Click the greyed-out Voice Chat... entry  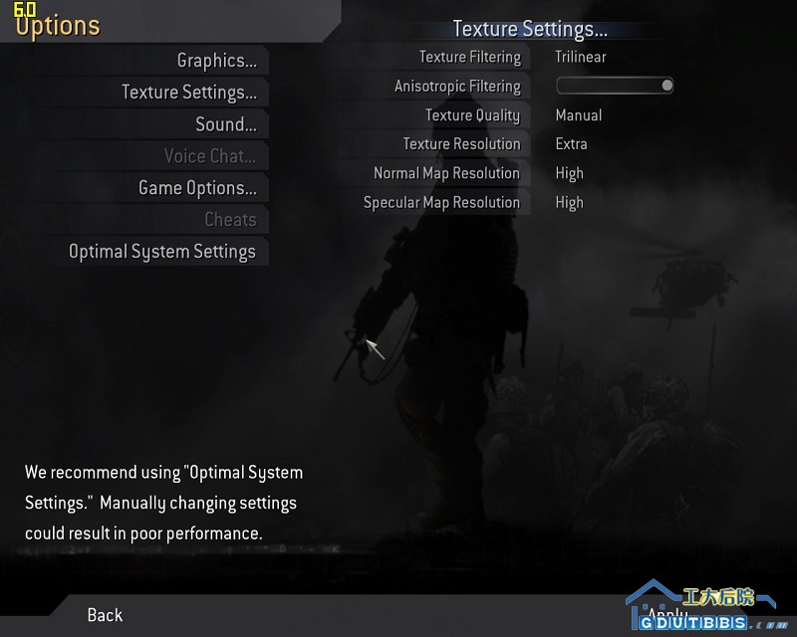pyautogui.click(x=209, y=156)
